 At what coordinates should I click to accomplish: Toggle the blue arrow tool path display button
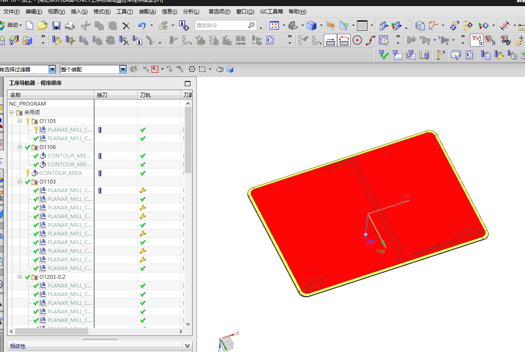pyautogui.click(x=331, y=41)
